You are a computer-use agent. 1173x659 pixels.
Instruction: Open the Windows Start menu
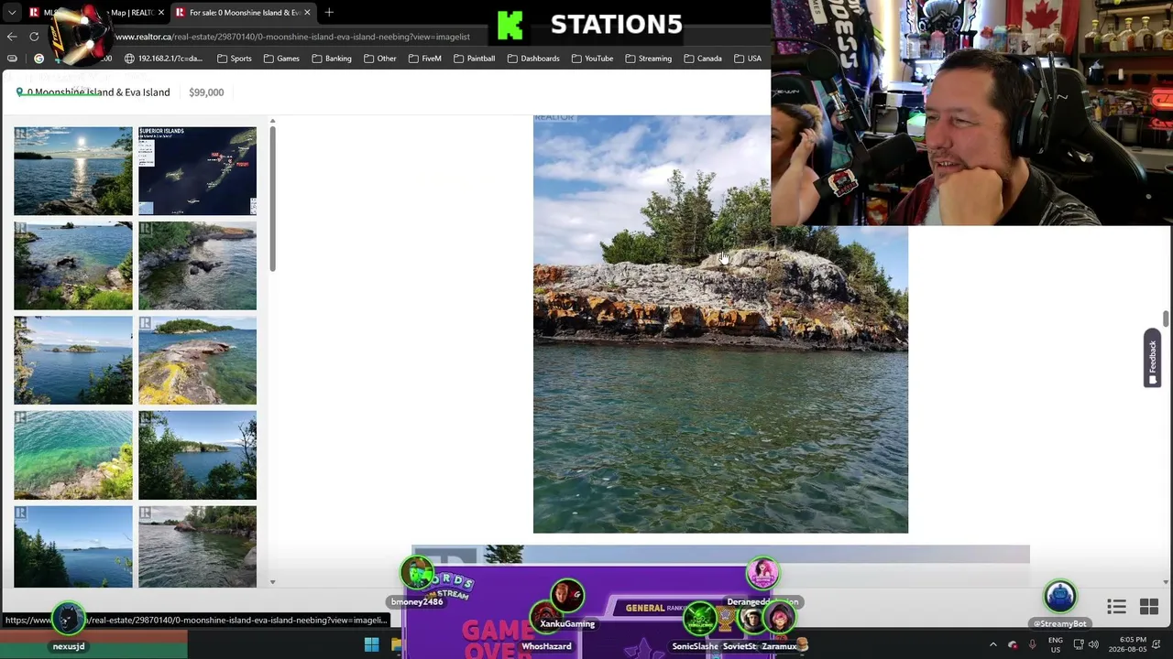point(371,645)
